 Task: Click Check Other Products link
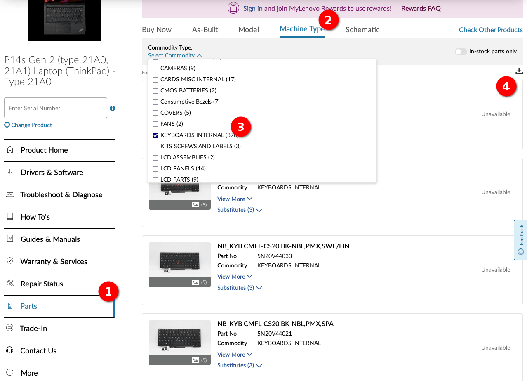coord(491,30)
